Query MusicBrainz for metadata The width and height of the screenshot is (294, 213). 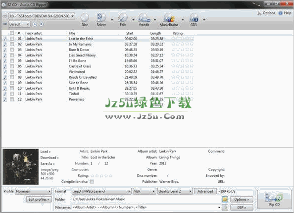point(169,19)
